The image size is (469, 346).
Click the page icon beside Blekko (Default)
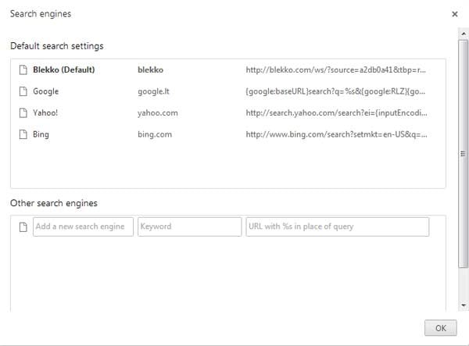[23, 70]
